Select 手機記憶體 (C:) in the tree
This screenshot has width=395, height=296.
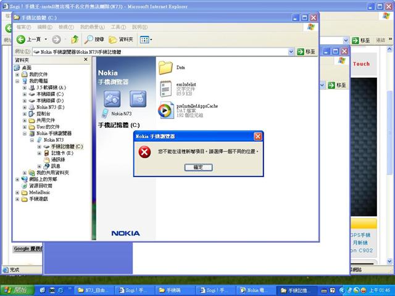[67, 147]
